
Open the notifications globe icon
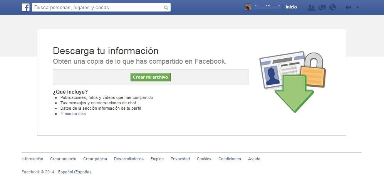(x=332, y=8)
